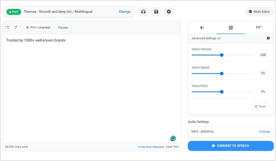Redo the last text edit
276x161 pixels.
[16, 27]
